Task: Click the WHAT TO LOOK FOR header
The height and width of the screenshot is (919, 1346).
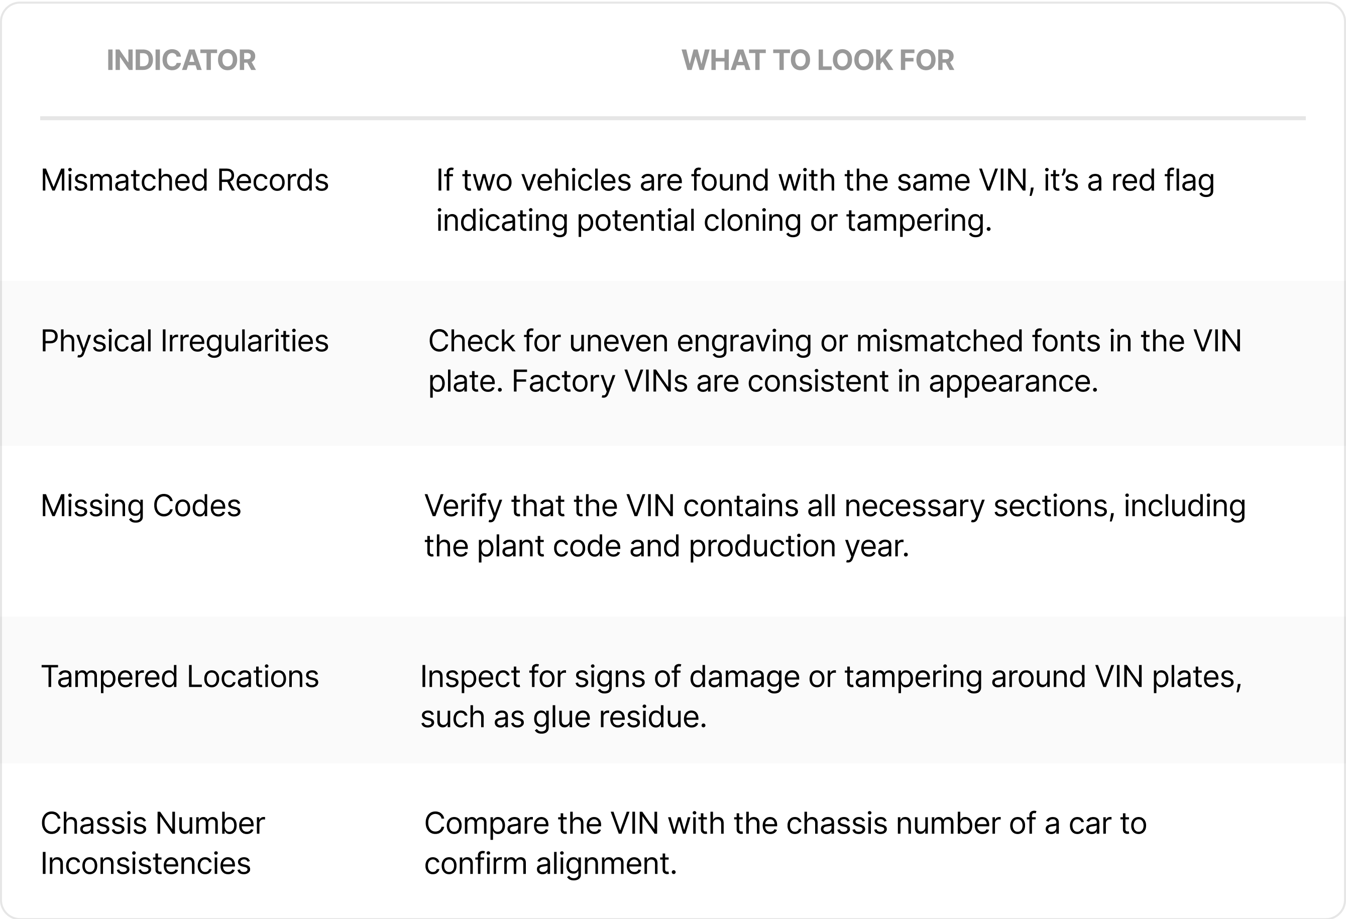Action: 817,60
